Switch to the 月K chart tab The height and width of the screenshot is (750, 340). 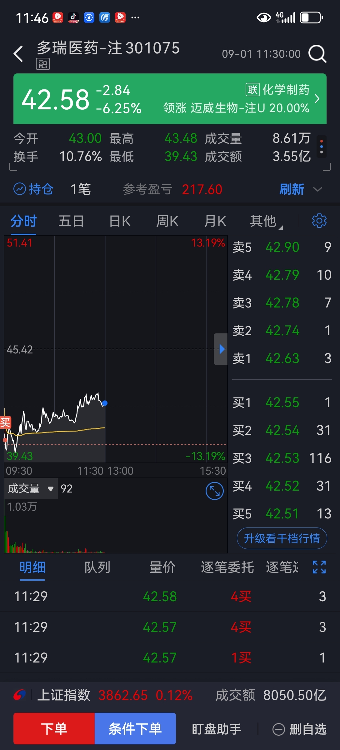(x=215, y=221)
